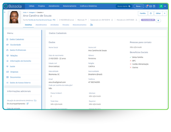Click the Dados de Acesso Externo icon
Screen dimensions: 171x132
pos(7,82)
